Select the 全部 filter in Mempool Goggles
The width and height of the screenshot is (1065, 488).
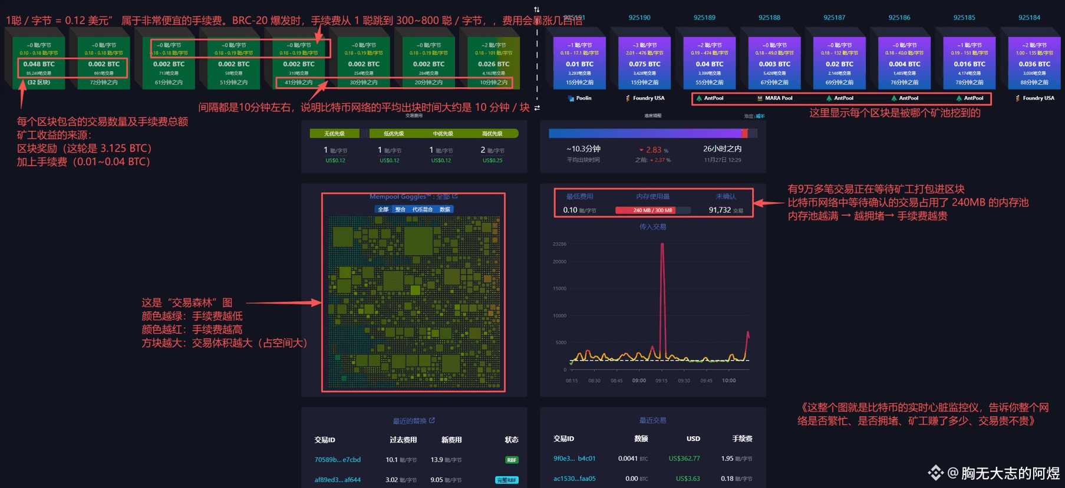coord(383,209)
